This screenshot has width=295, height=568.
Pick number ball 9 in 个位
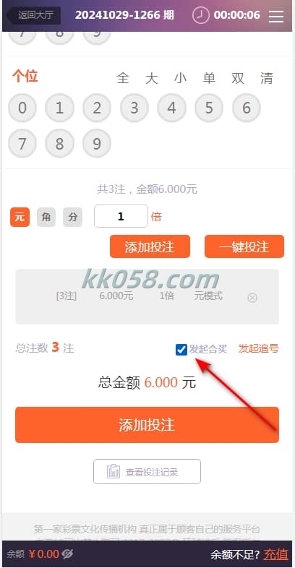click(97, 144)
